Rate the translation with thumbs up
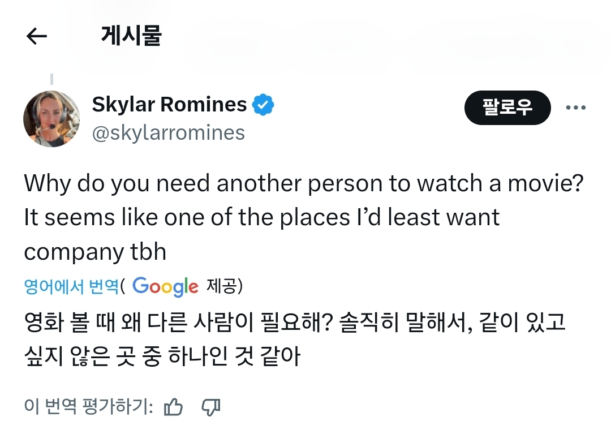The image size is (611, 434). [173, 407]
